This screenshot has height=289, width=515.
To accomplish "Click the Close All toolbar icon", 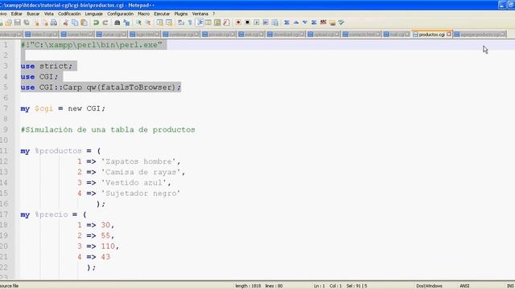I will pos(45,22).
